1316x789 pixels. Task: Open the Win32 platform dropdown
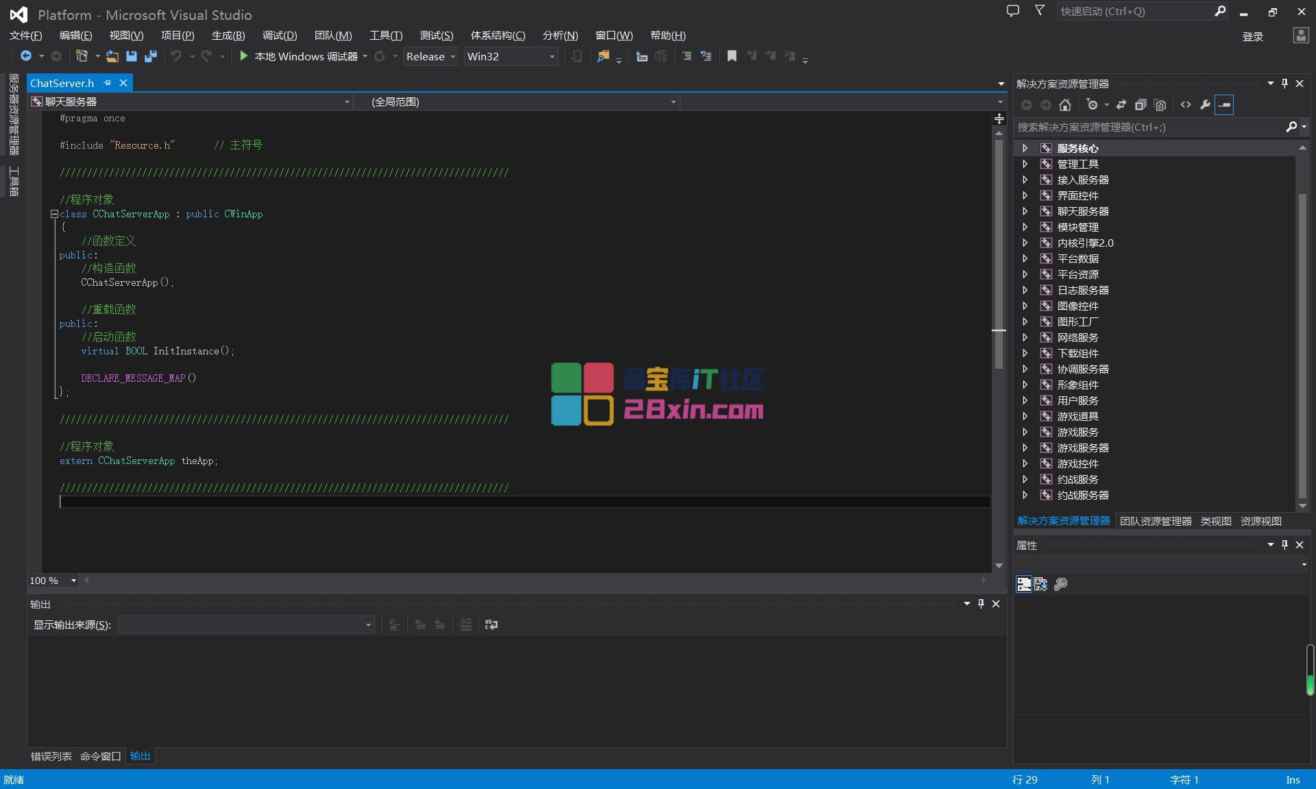click(x=511, y=56)
